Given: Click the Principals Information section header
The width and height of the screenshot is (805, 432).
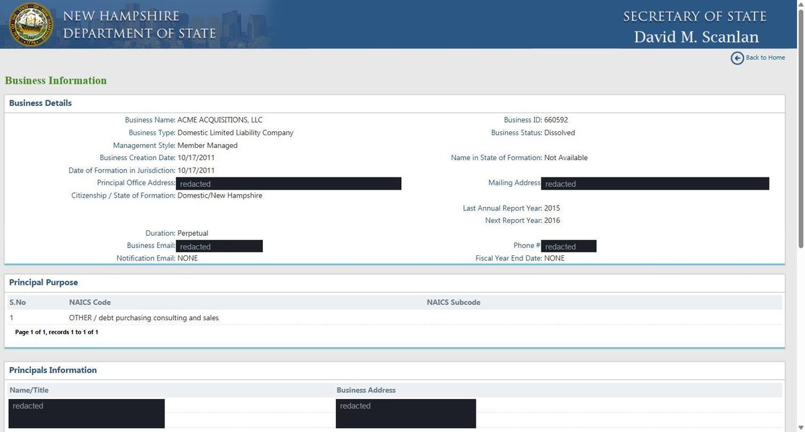Looking at the screenshot, I should click(x=53, y=370).
